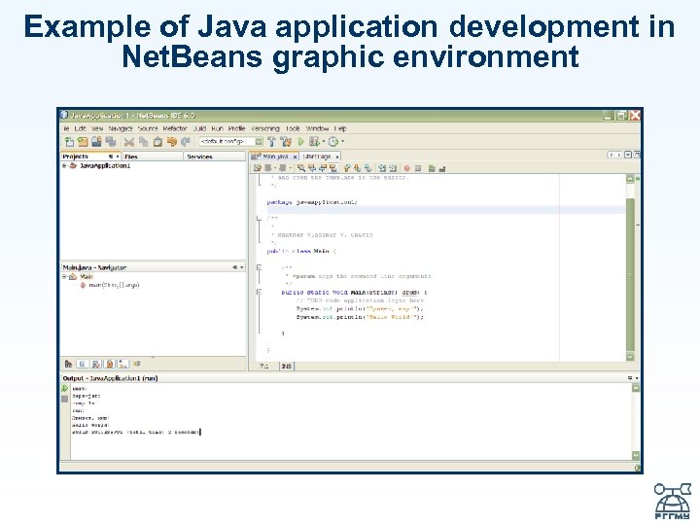
Task: Open the Help menu
Action: coord(340,128)
